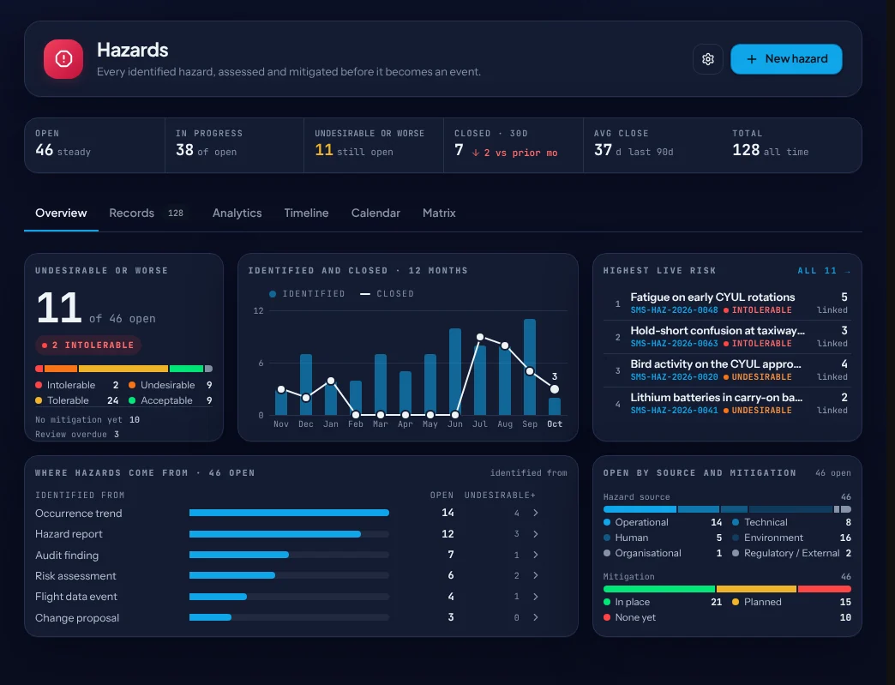Click the down arrow in Closed 30D stat
Screen dimensions: 895x685
point(475,153)
